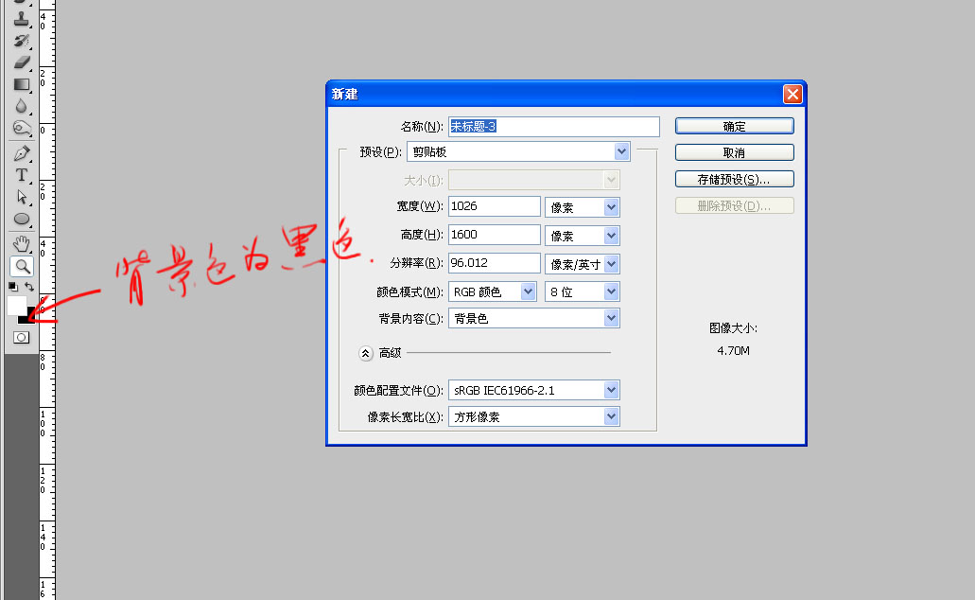Click the 宽度 width field
975x600 pixels.
coord(495,206)
